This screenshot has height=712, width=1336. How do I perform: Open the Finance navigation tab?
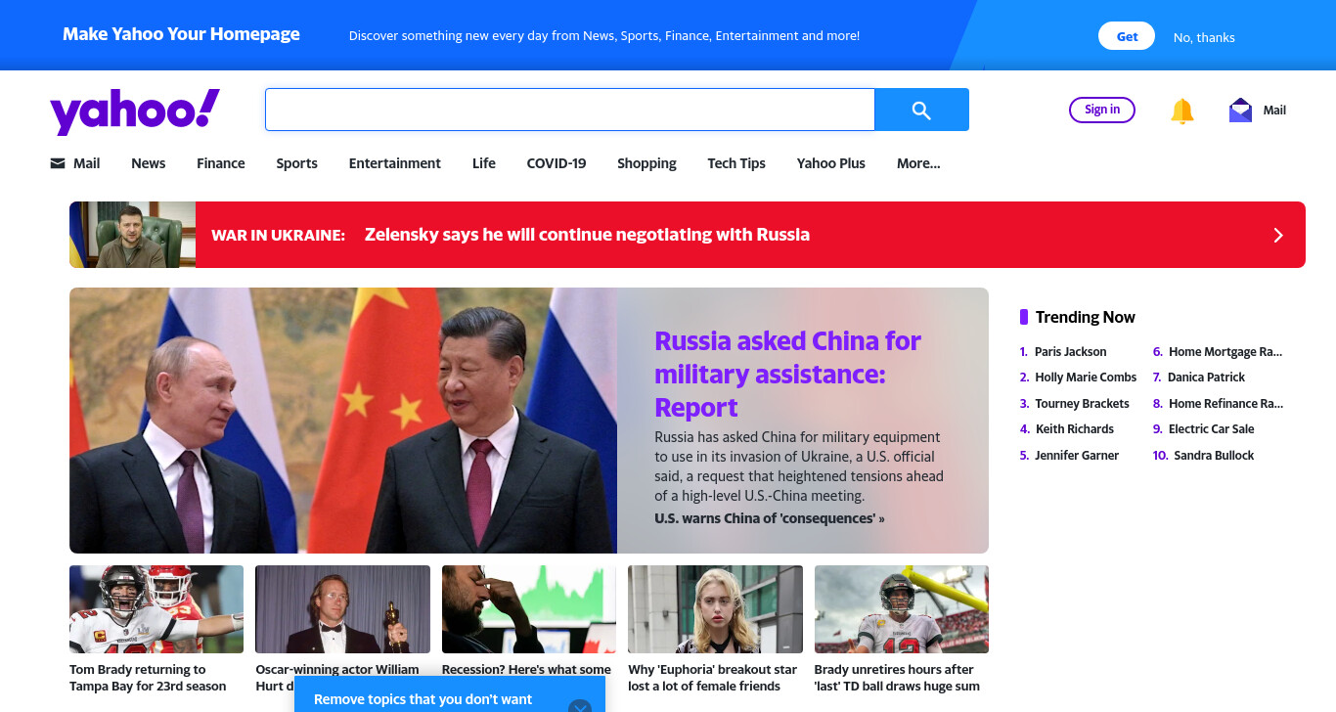[x=221, y=163]
